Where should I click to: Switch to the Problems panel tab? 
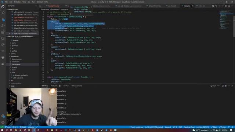54,86
